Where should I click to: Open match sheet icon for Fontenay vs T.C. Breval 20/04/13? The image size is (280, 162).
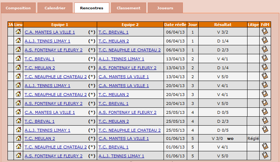click(x=265, y=103)
